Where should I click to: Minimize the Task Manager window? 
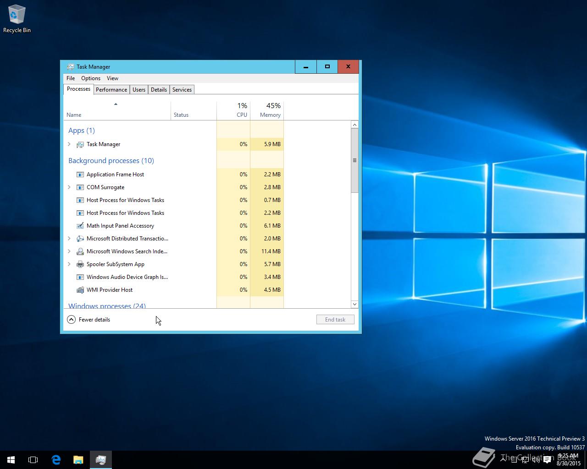tap(306, 67)
